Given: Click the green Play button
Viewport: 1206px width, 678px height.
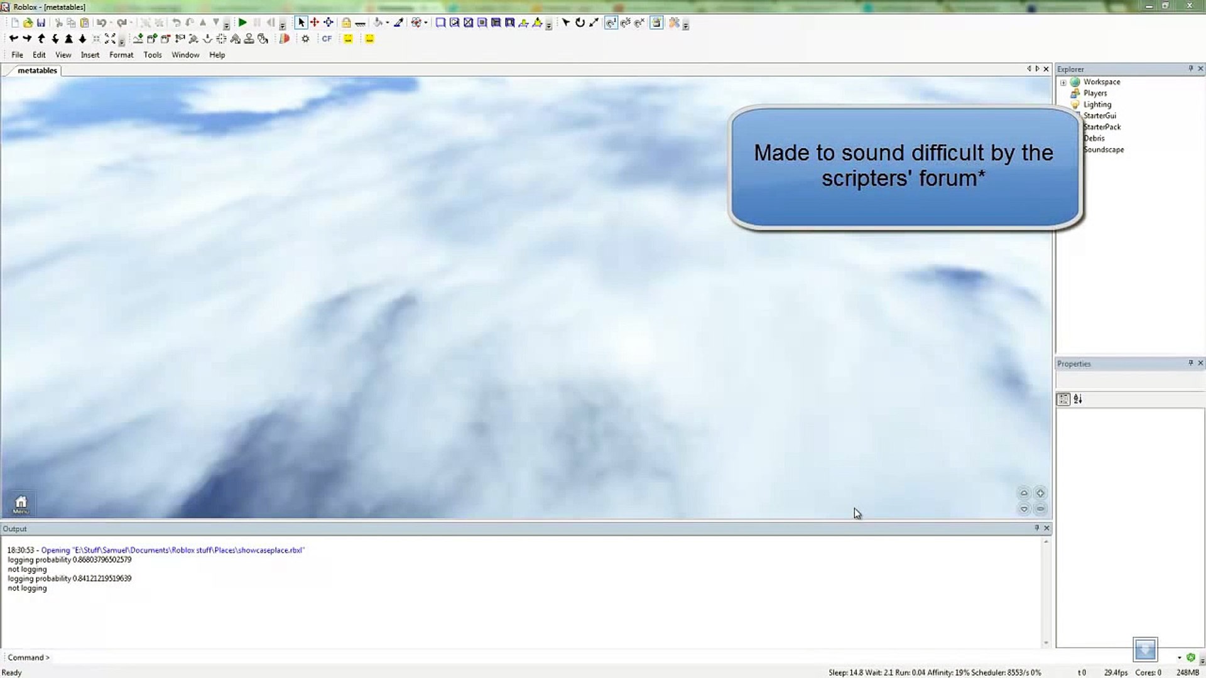Looking at the screenshot, I should point(242,23).
